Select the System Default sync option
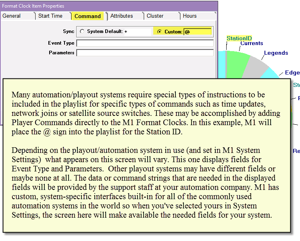Screen dimensions: 300x241 82,31
